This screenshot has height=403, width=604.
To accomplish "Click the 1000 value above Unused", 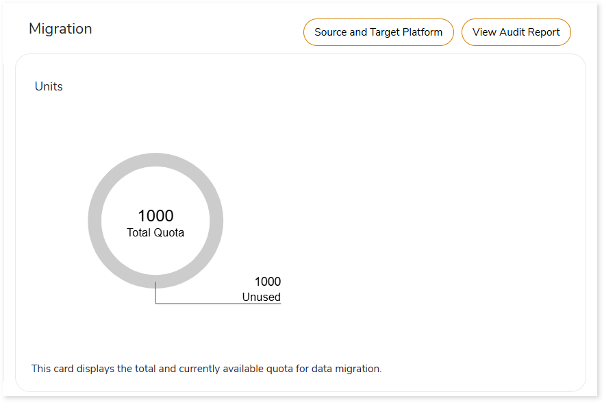I will (x=267, y=282).
